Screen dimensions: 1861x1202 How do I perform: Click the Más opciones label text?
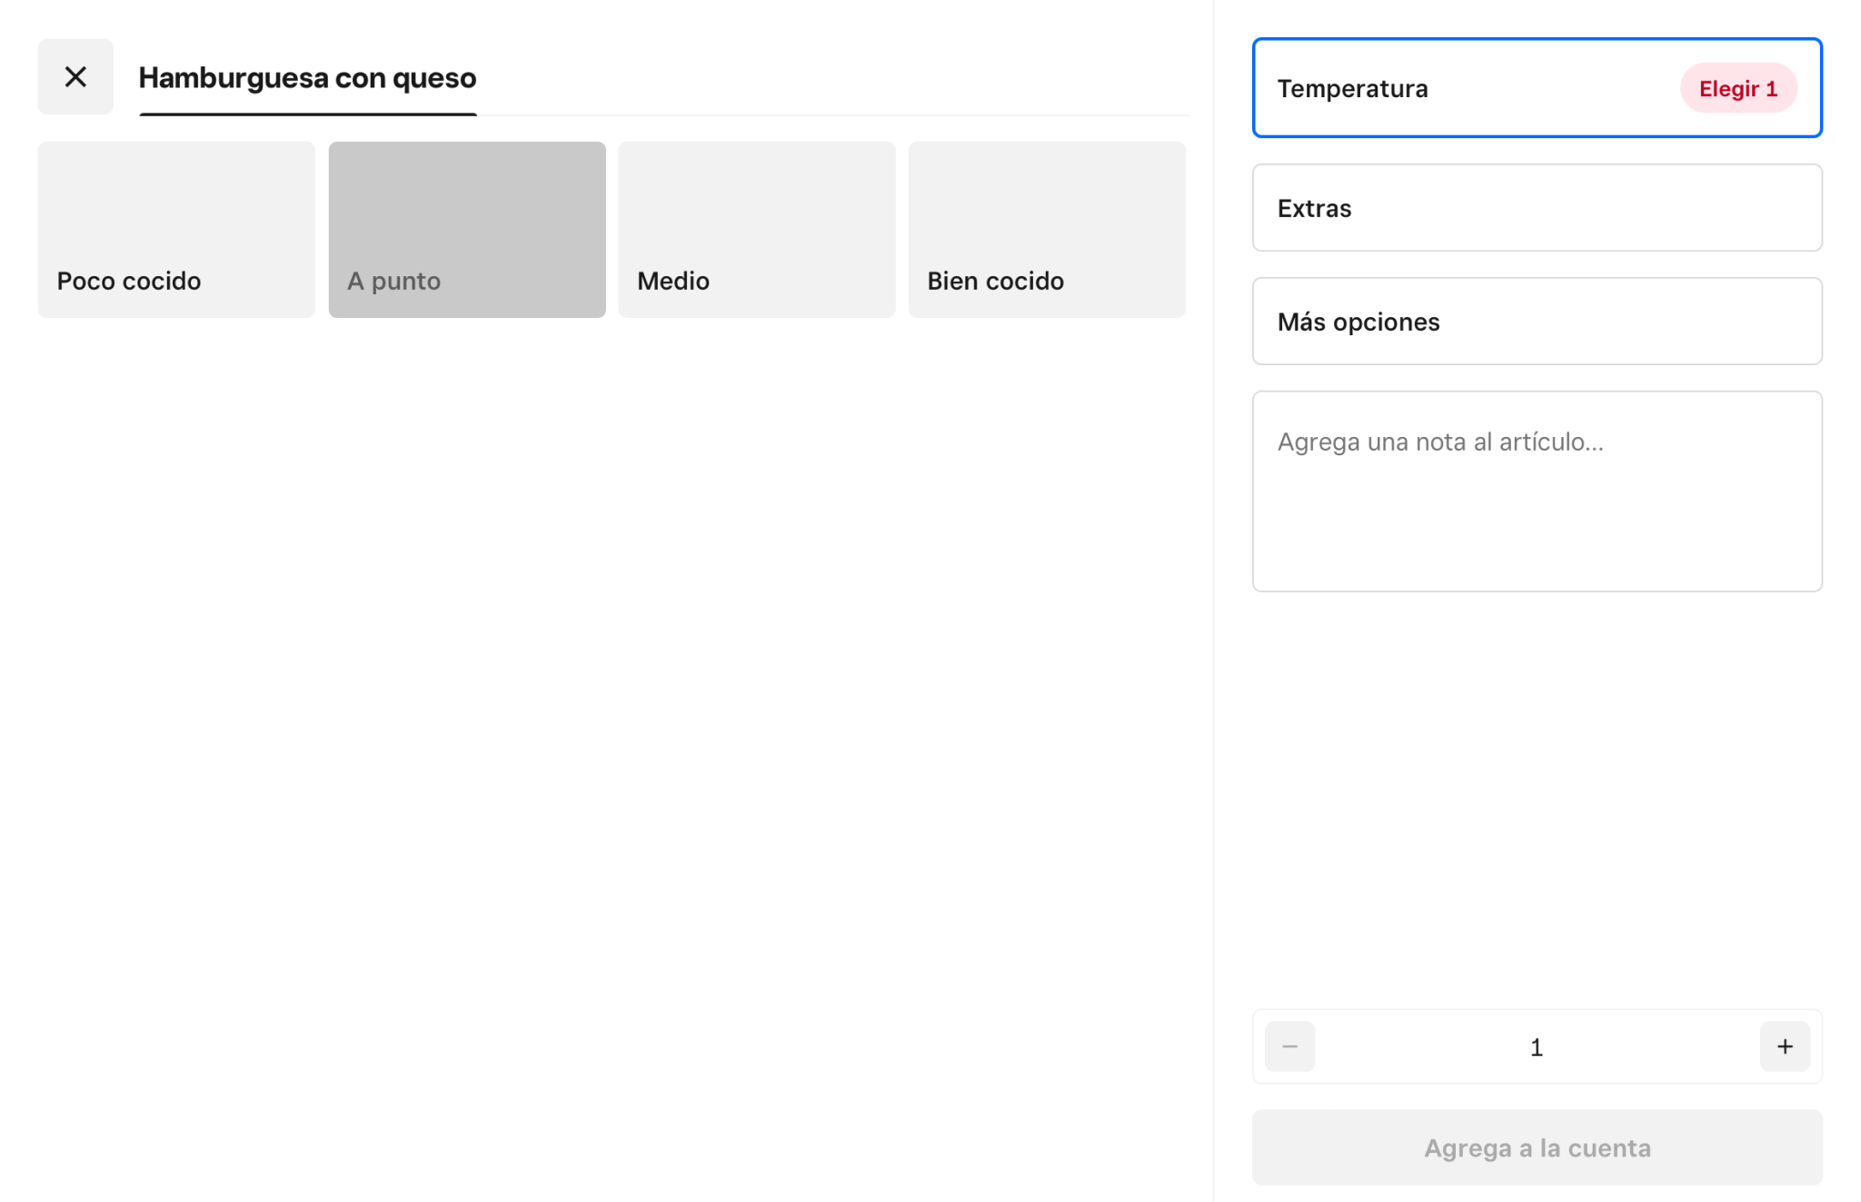tap(1358, 323)
